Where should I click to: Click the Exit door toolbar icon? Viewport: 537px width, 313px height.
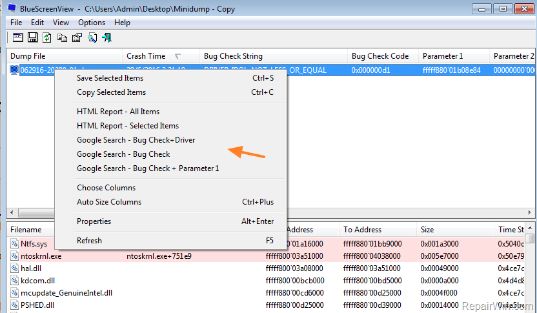(106, 37)
